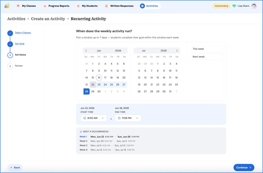Open the Jun month selector
The width and height of the screenshot is (263, 173).
(x=99, y=51)
